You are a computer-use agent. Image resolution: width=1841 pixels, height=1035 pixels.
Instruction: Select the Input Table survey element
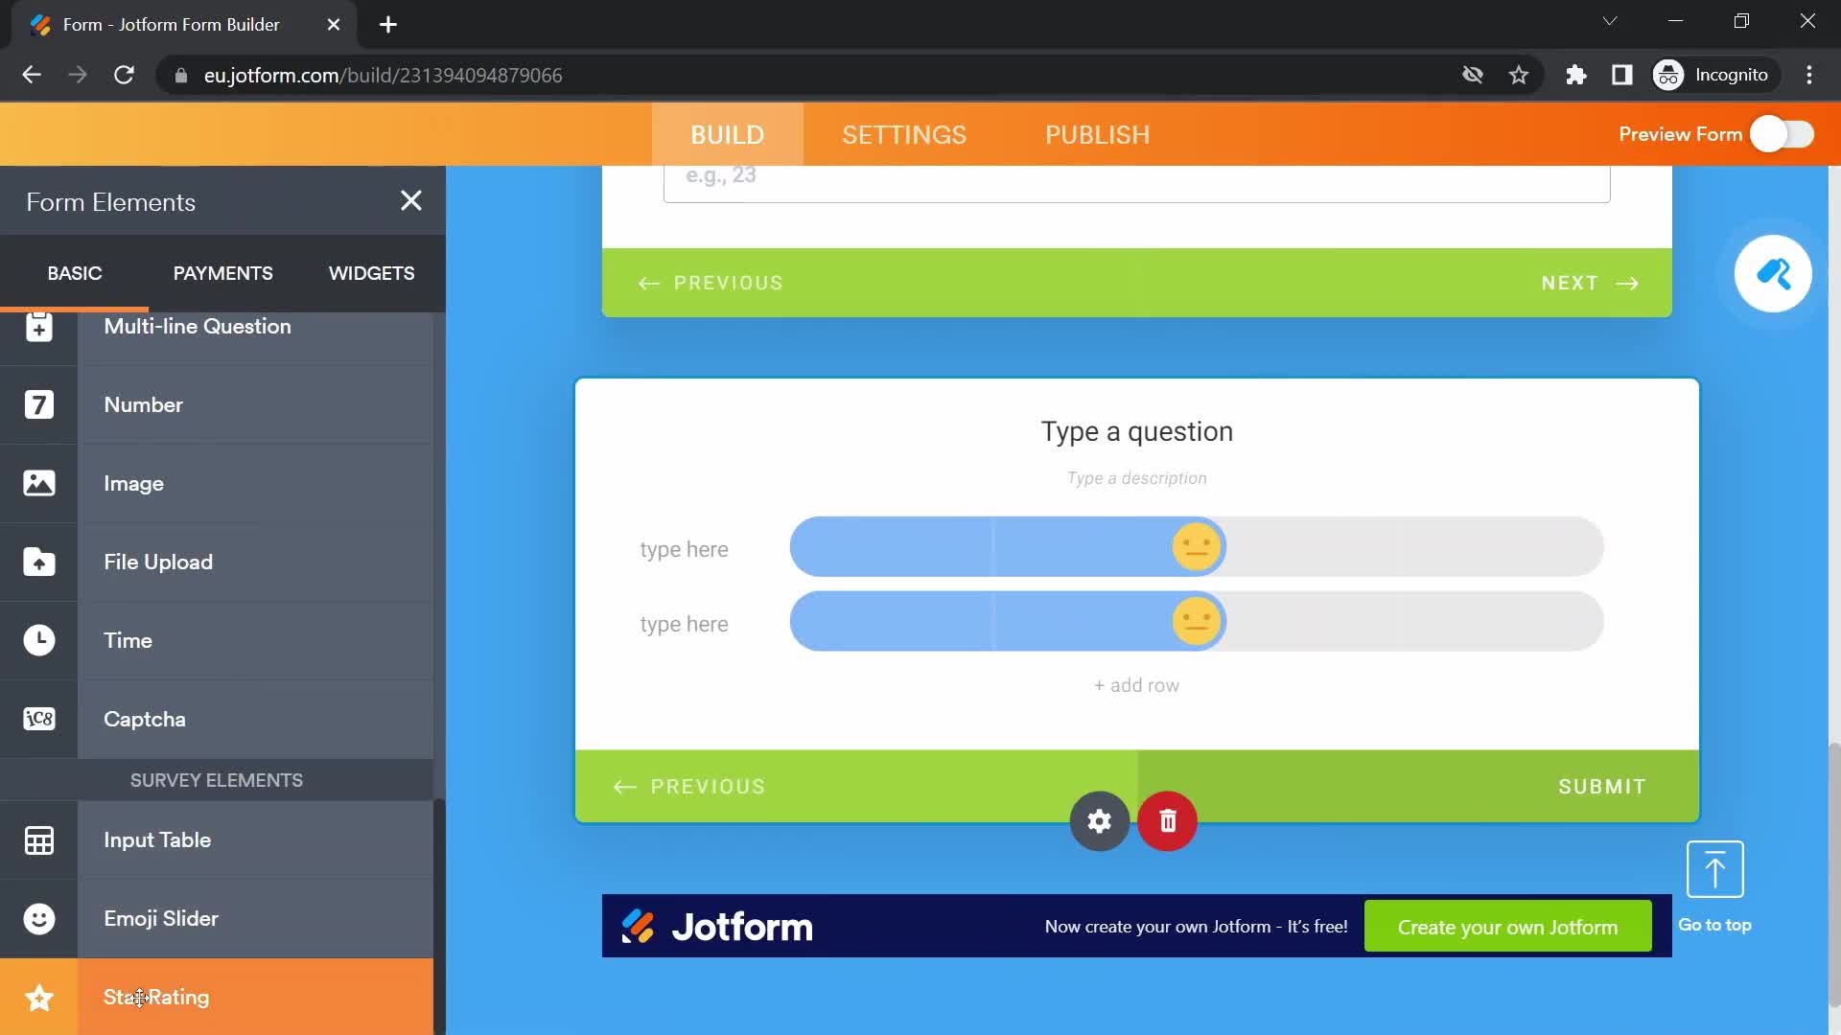tap(157, 839)
